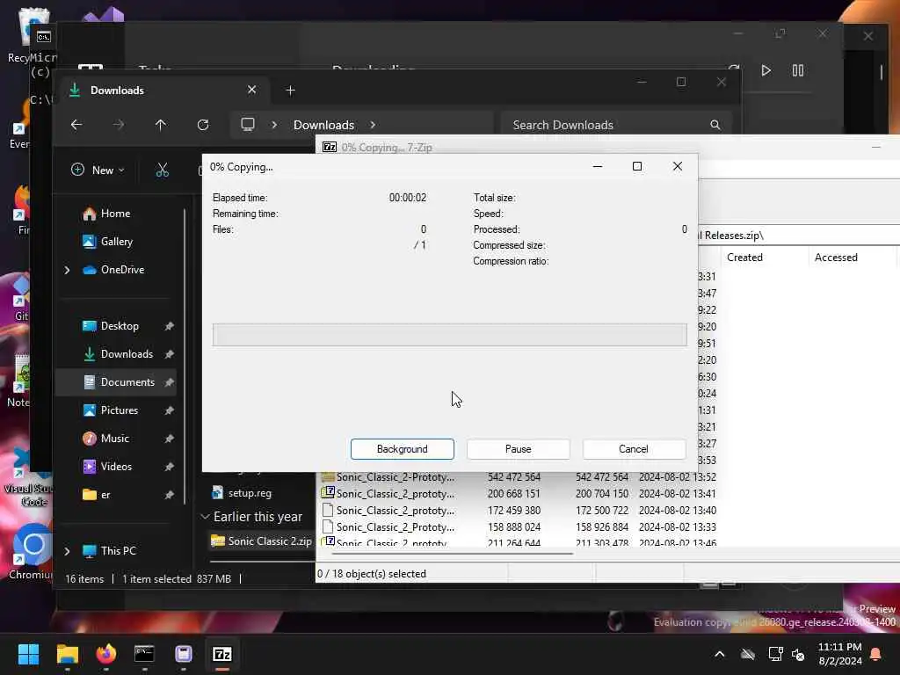This screenshot has width=900, height=675.
Task: Click pin icon next to Pictures
Action: (x=169, y=410)
